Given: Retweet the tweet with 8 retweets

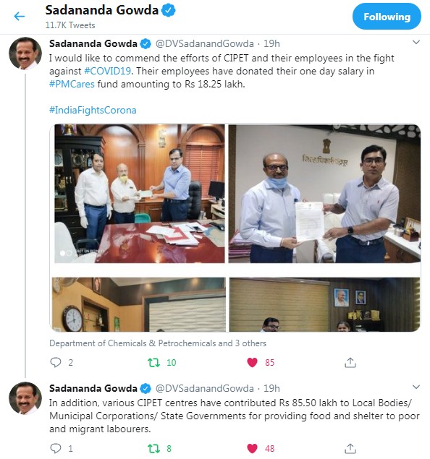Looking at the screenshot, I should (x=154, y=448).
